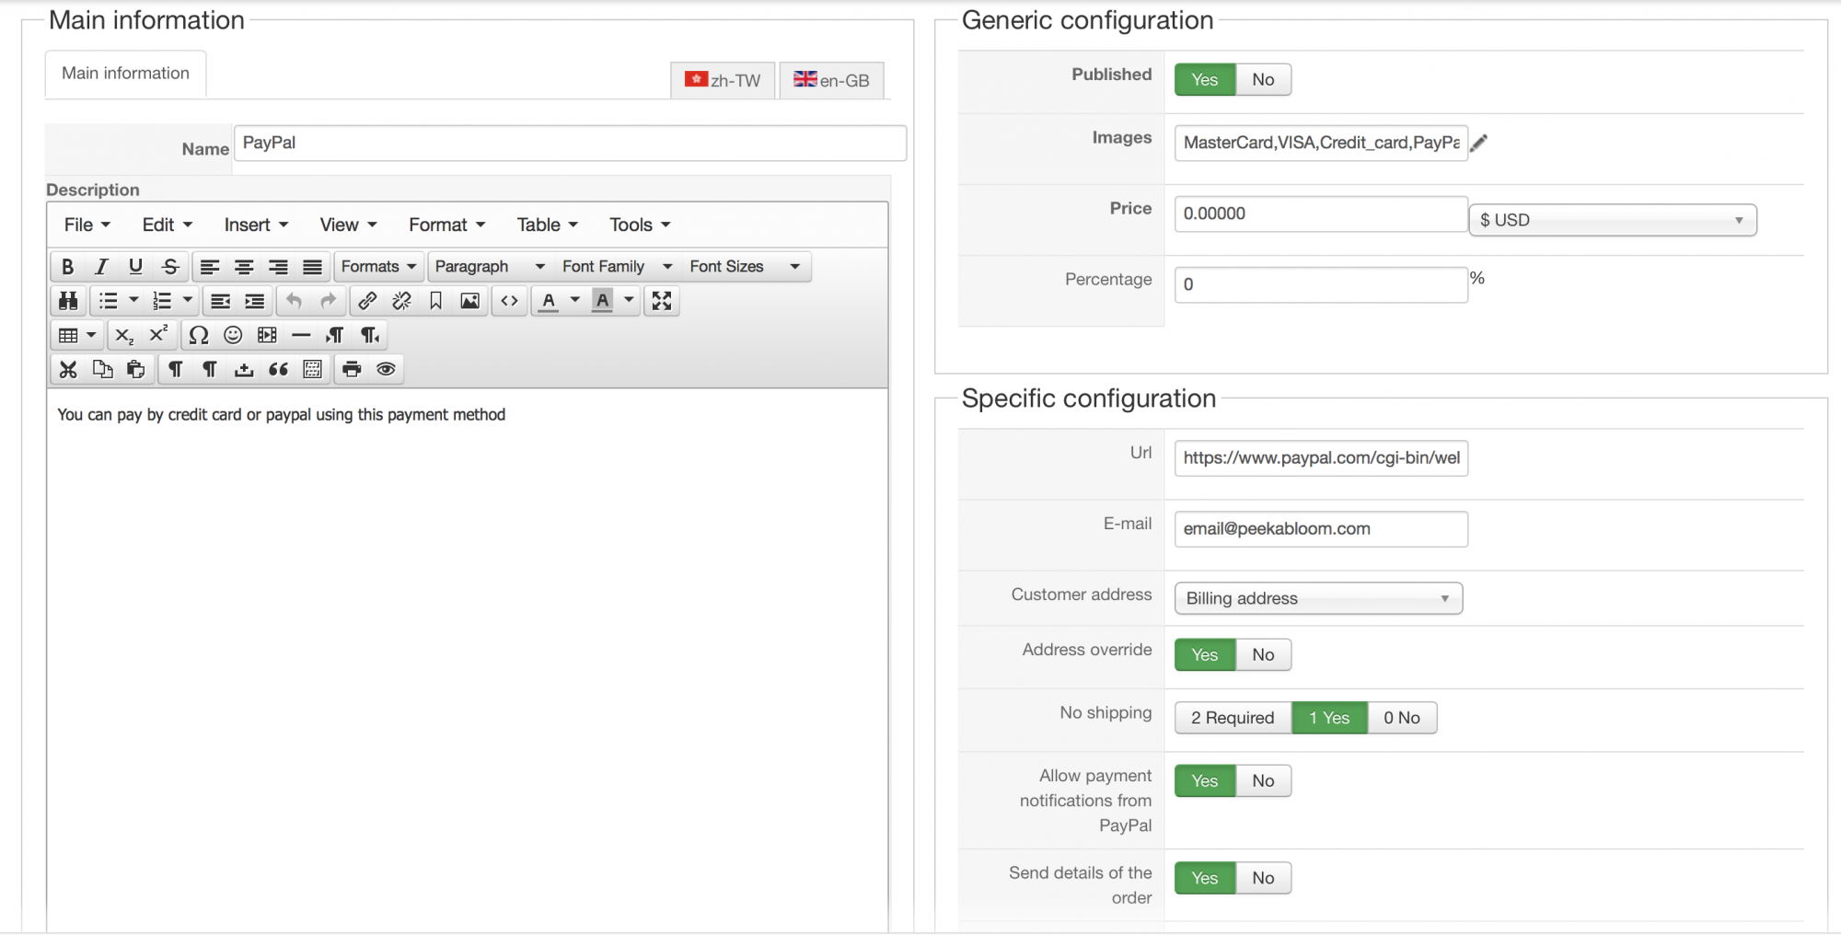Switch to the en-GB language tab

(831, 80)
